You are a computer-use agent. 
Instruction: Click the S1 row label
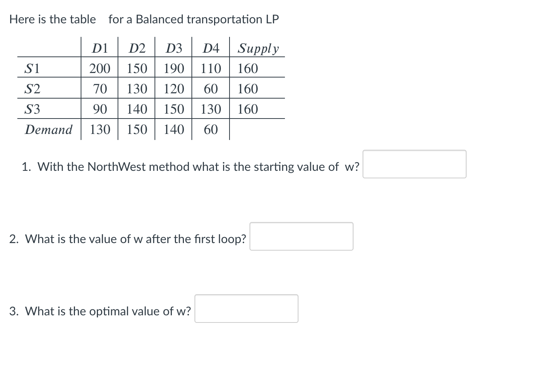click(32, 68)
